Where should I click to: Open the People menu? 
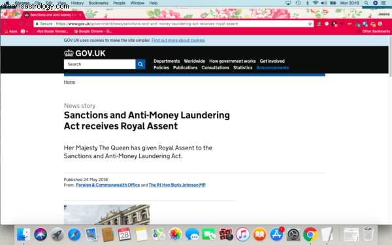point(120,3)
